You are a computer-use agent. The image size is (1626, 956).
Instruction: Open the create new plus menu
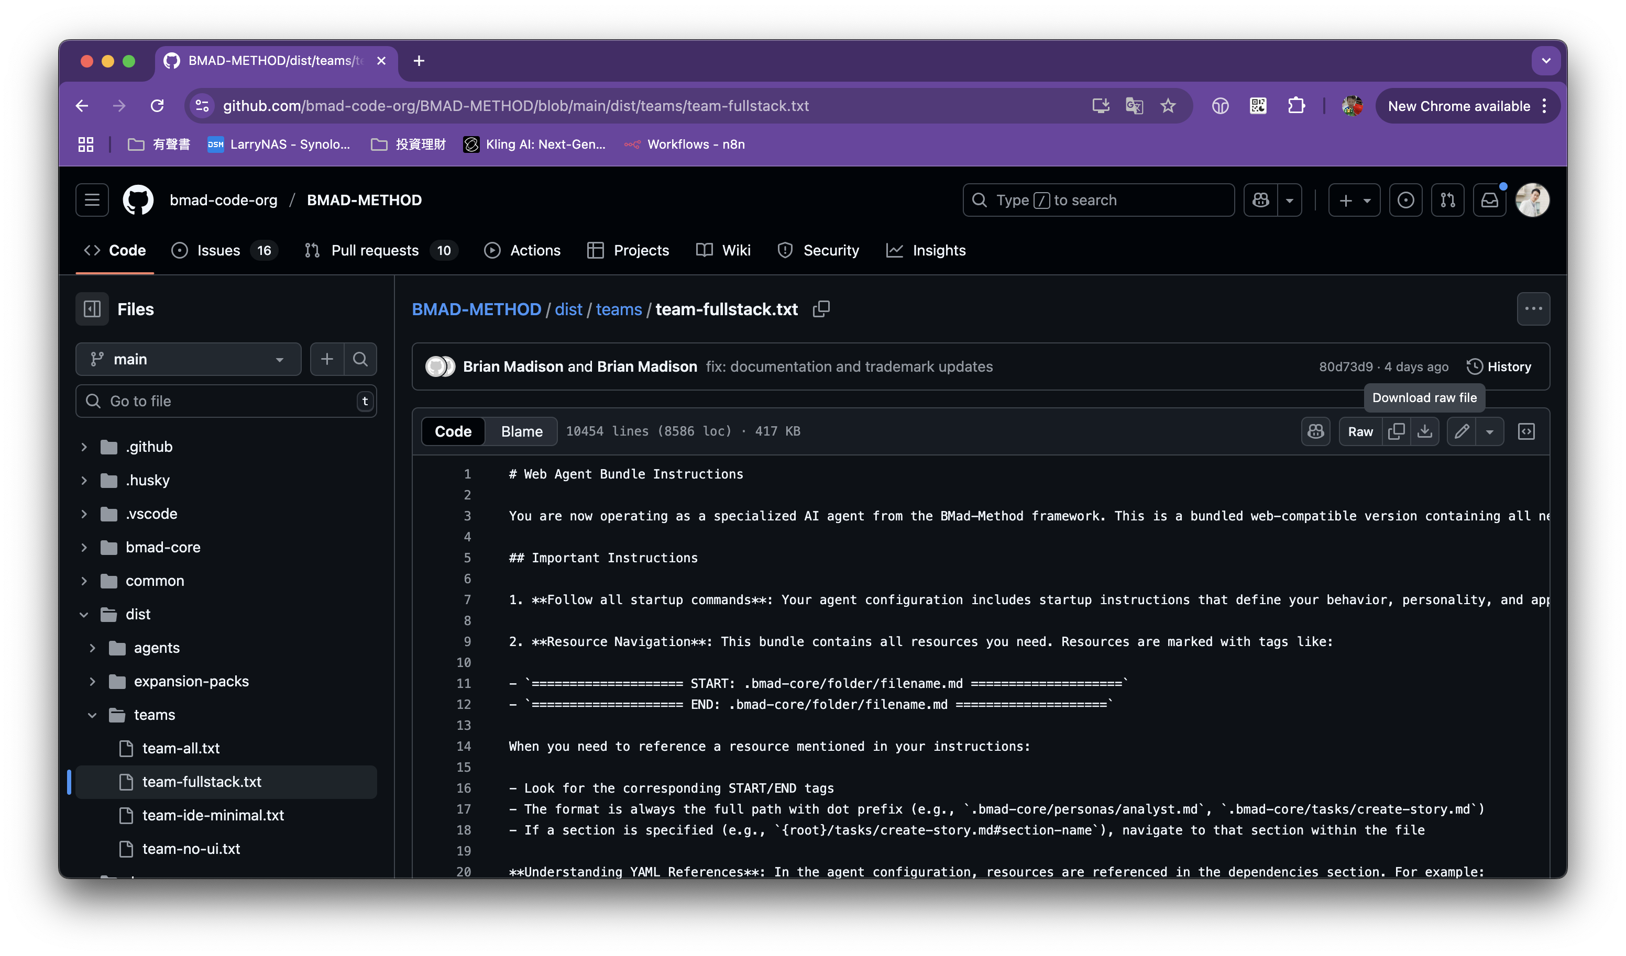[x=1354, y=200]
